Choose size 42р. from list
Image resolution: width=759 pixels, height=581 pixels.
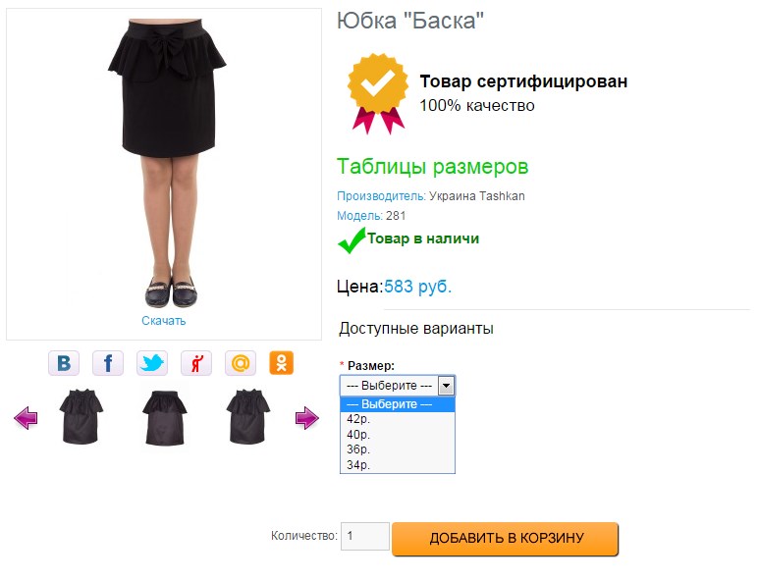(x=358, y=419)
